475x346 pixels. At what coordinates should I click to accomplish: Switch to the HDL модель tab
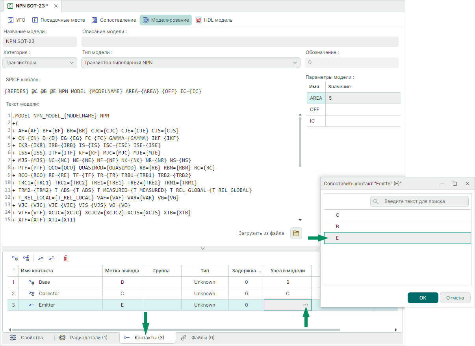214,20
